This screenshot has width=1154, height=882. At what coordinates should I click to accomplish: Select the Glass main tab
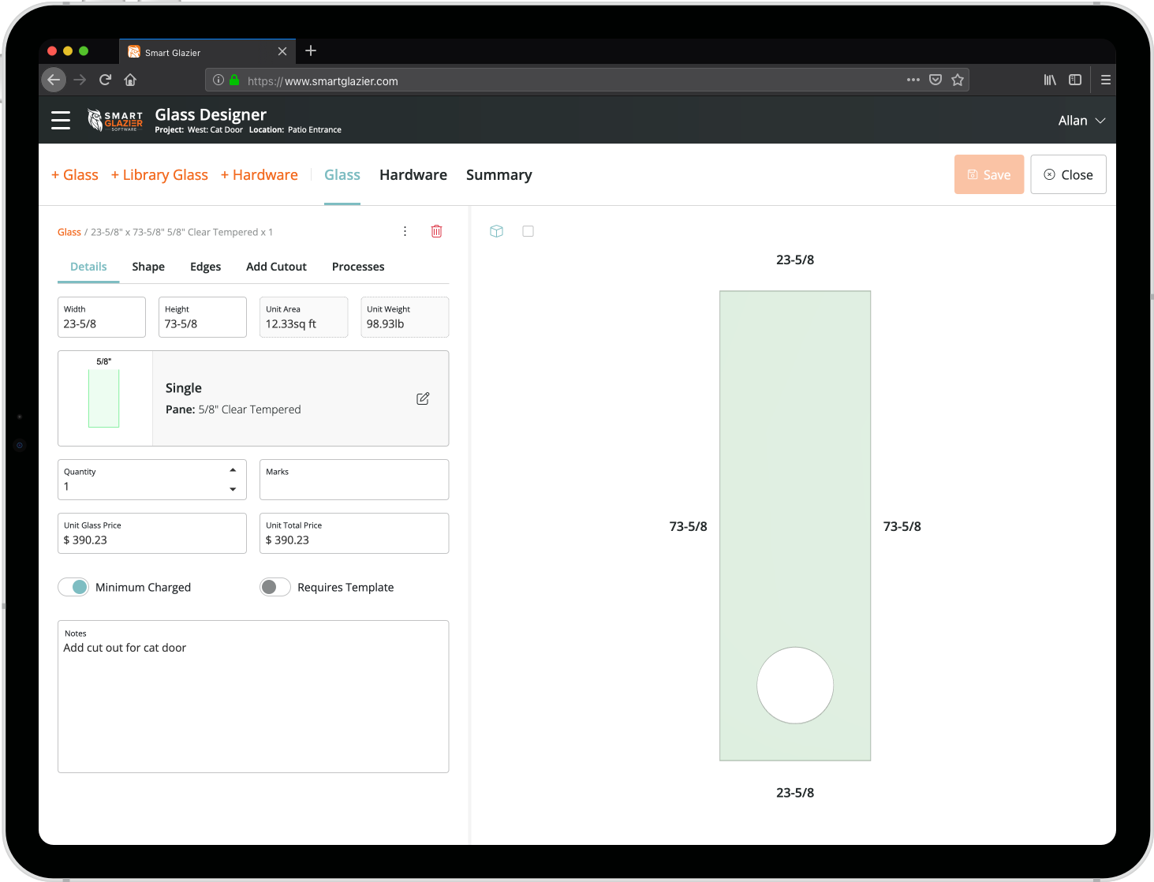(x=342, y=175)
